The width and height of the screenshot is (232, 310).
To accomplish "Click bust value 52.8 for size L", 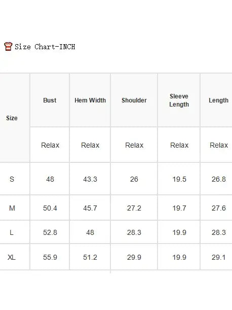I will (50, 232).
